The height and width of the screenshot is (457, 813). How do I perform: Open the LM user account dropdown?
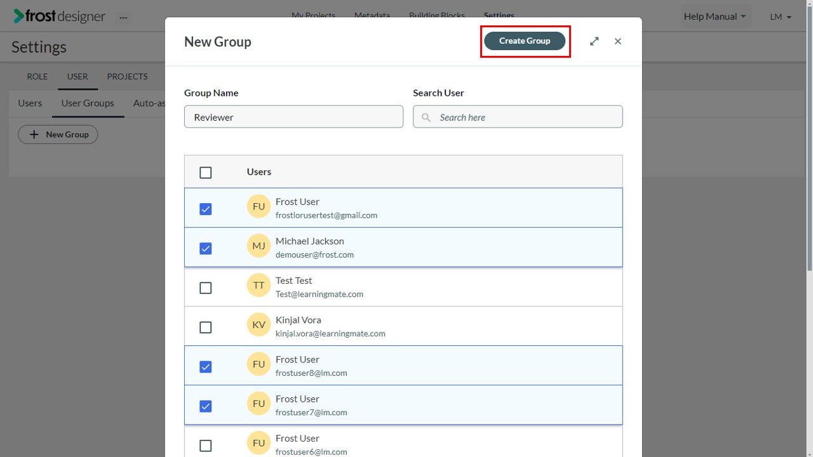click(781, 17)
